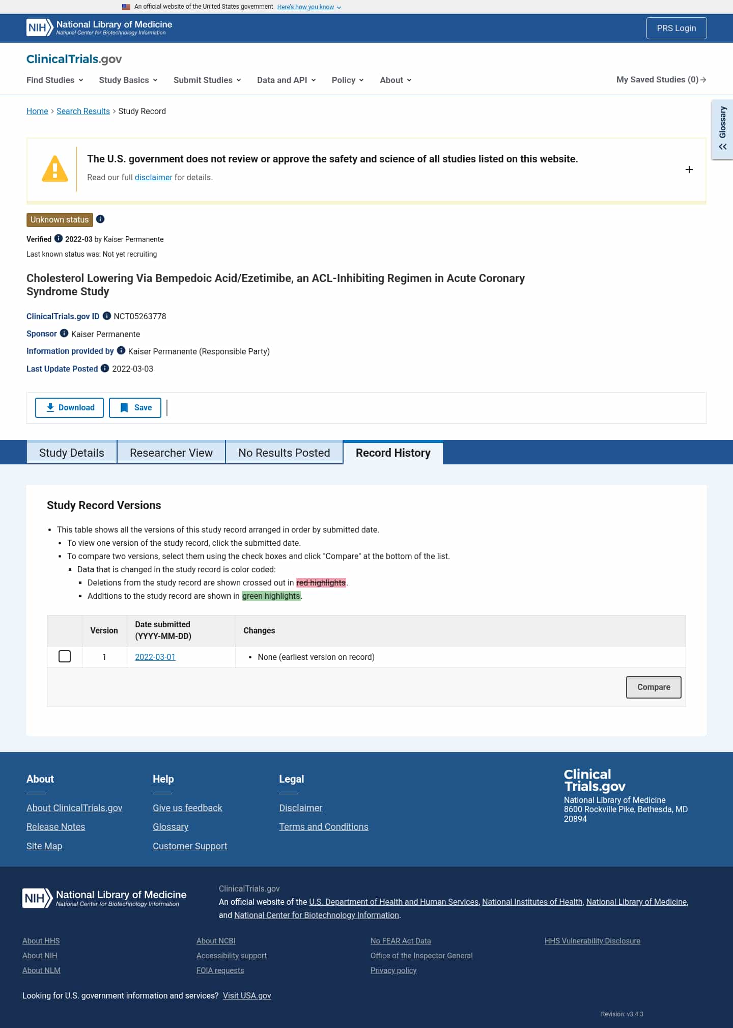Viewport: 733px width, 1028px height.
Task: Open About NCBI link
Action: point(216,941)
